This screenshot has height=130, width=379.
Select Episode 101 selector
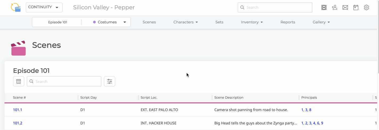pos(58,22)
